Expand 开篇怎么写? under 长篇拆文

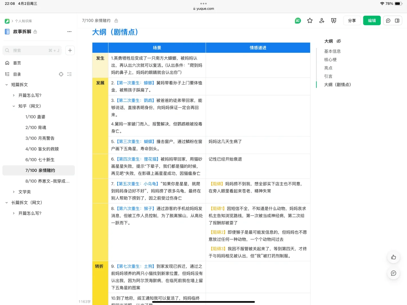[13, 213]
